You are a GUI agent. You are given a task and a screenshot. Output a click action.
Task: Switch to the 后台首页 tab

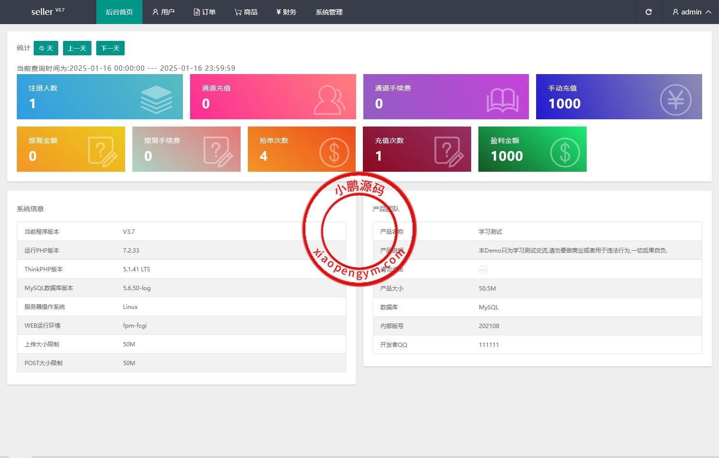coord(119,12)
